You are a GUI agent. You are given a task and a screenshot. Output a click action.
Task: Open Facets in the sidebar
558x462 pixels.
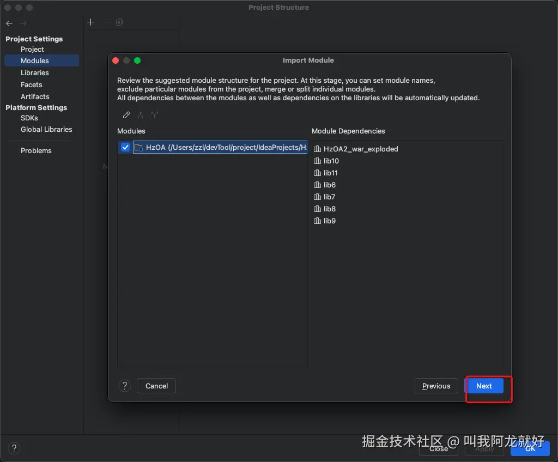pos(31,84)
